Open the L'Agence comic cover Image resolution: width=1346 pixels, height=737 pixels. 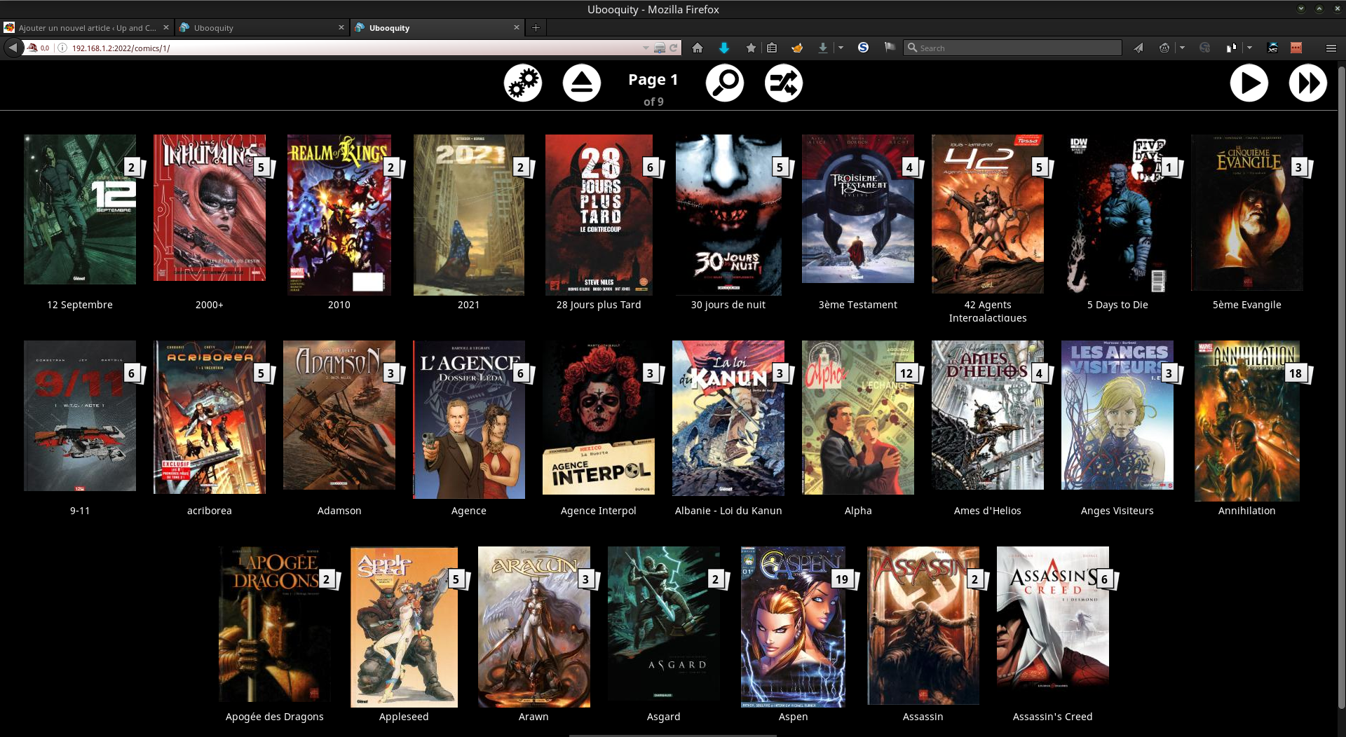469,420
